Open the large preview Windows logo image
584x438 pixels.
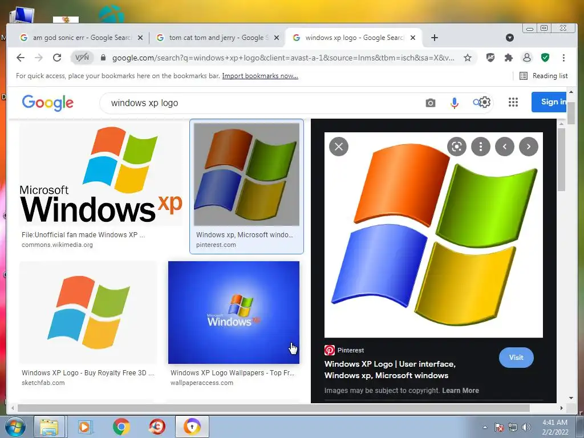click(x=433, y=235)
